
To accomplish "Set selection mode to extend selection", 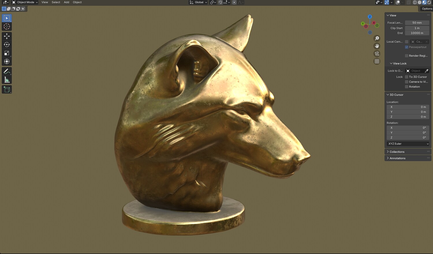I will point(9,9).
